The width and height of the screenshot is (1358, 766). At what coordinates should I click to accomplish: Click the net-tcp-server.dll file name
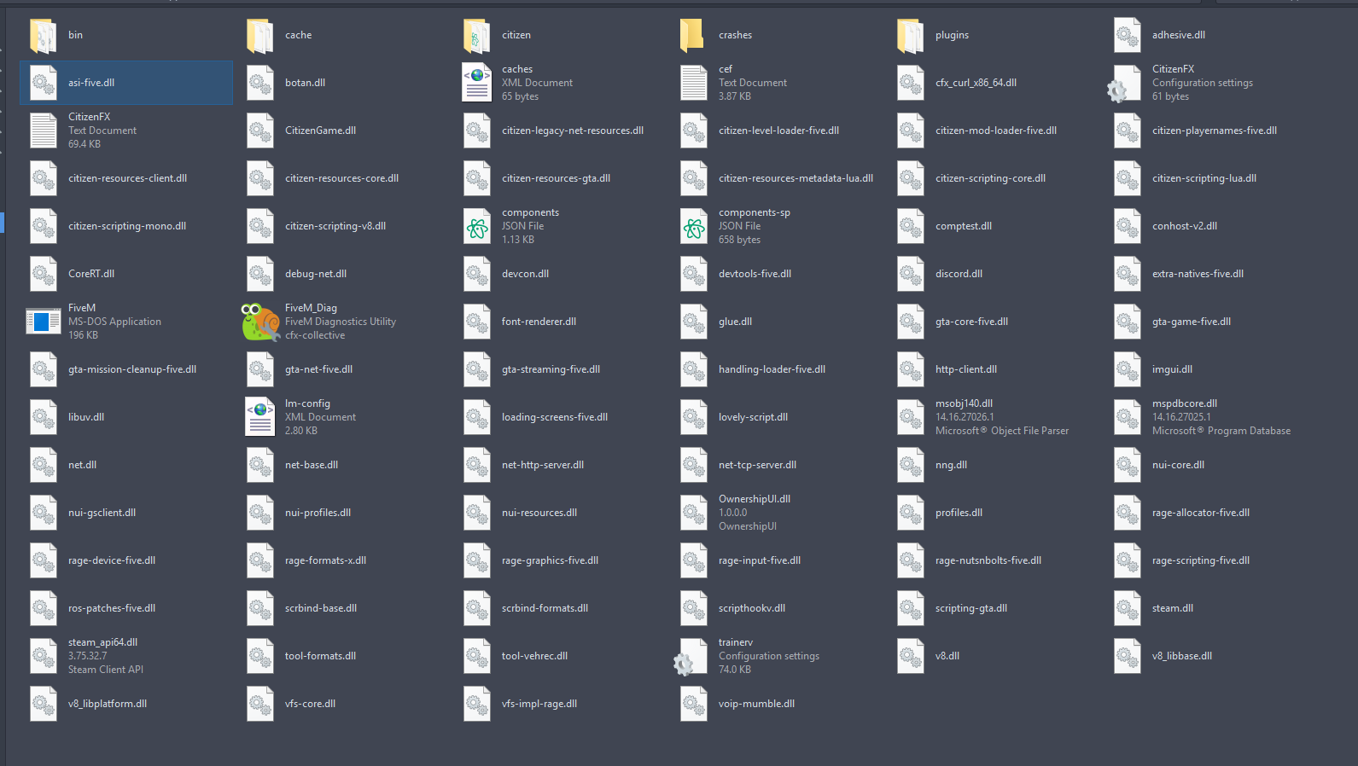[x=757, y=465]
